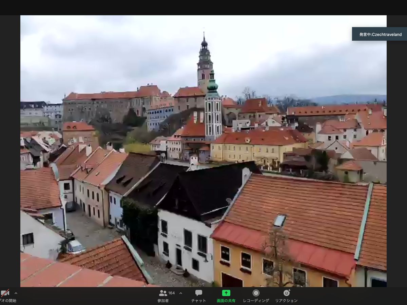This screenshot has width=407, height=305.
Task: Click the チャット label
Action: pos(199,301)
